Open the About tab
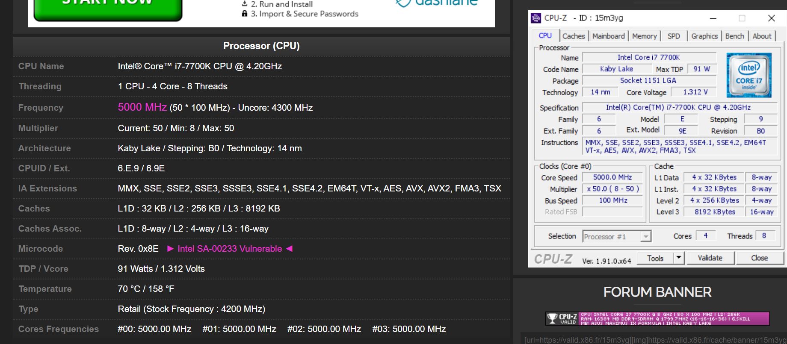The height and width of the screenshot is (344, 787). [762, 36]
